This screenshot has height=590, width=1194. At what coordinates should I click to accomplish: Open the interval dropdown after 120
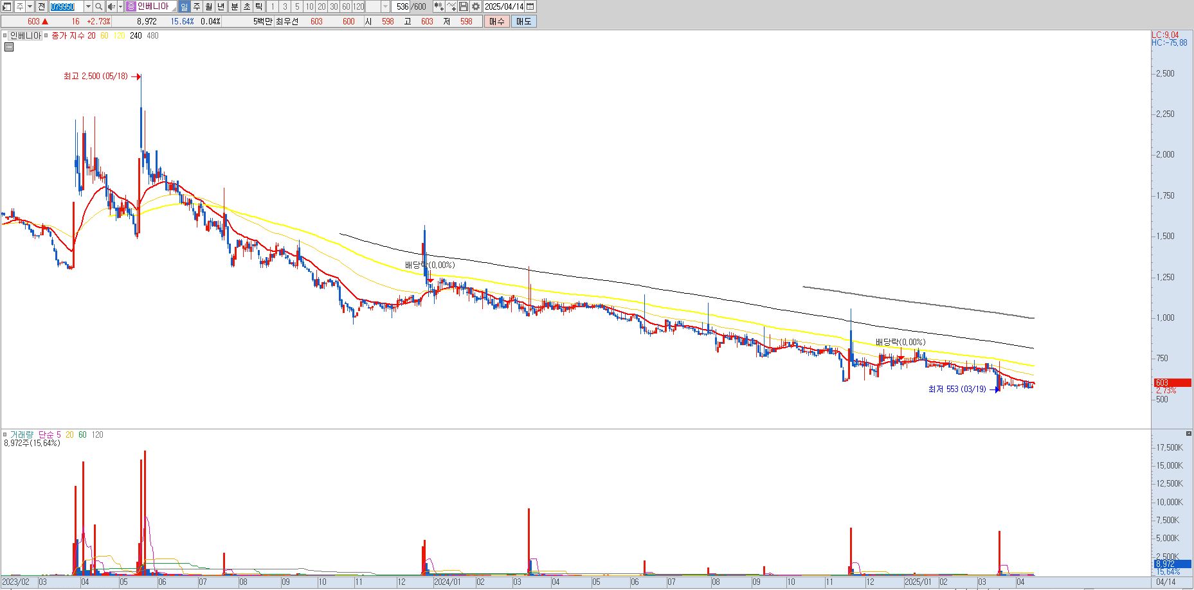[x=385, y=6]
